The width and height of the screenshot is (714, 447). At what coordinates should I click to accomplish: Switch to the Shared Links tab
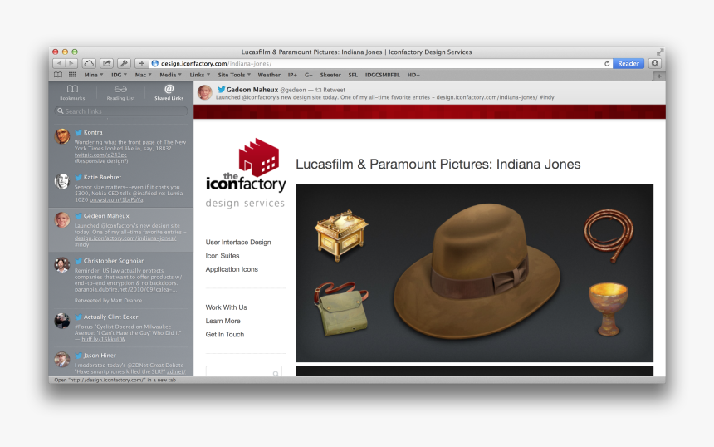coord(169,92)
